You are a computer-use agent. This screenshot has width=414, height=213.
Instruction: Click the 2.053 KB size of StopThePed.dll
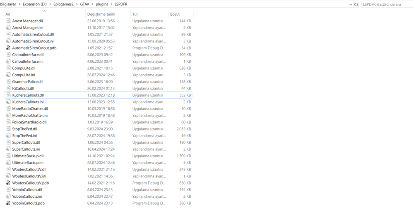(x=184, y=129)
